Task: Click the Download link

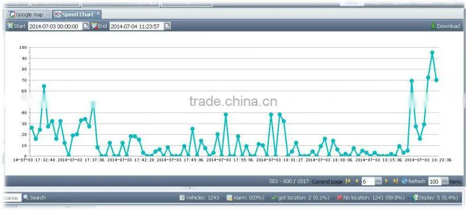Action: (448, 26)
